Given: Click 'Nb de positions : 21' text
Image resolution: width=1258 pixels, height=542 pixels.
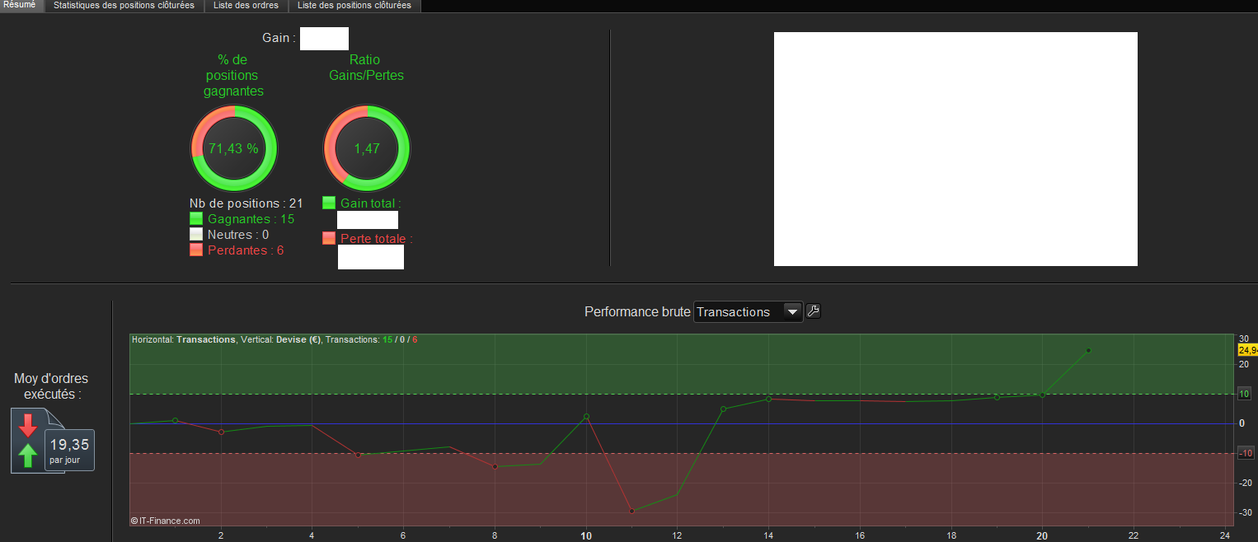Looking at the screenshot, I should tap(246, 203).
